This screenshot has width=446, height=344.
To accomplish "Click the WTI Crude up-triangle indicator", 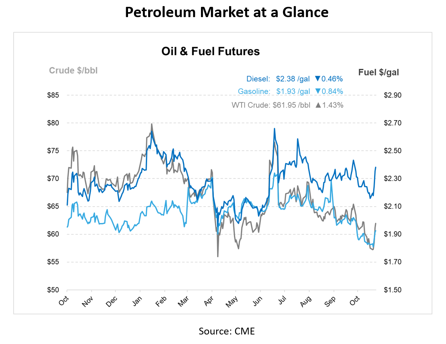I will click(x=318, y=105).
